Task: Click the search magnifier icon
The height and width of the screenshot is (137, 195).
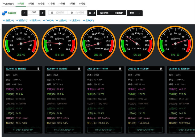Action: click(x=90, y=13)
